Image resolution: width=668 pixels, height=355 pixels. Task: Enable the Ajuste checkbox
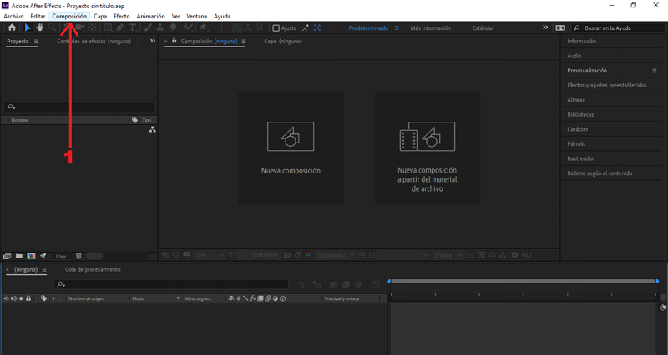(x=276, y=27)
